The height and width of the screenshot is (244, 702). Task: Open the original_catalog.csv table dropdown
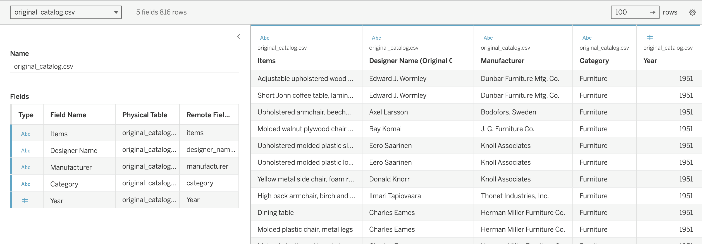(66, 12)
